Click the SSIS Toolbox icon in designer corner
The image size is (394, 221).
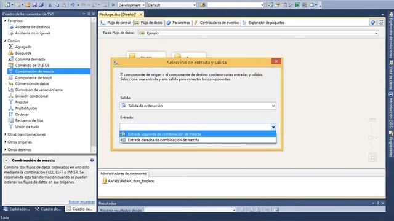tap(381, 23)
